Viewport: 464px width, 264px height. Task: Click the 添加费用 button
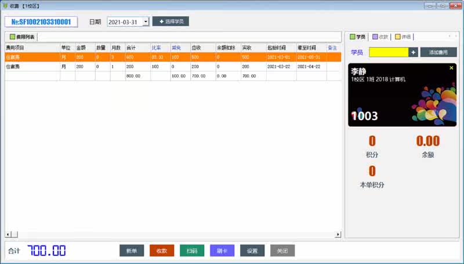438,52
